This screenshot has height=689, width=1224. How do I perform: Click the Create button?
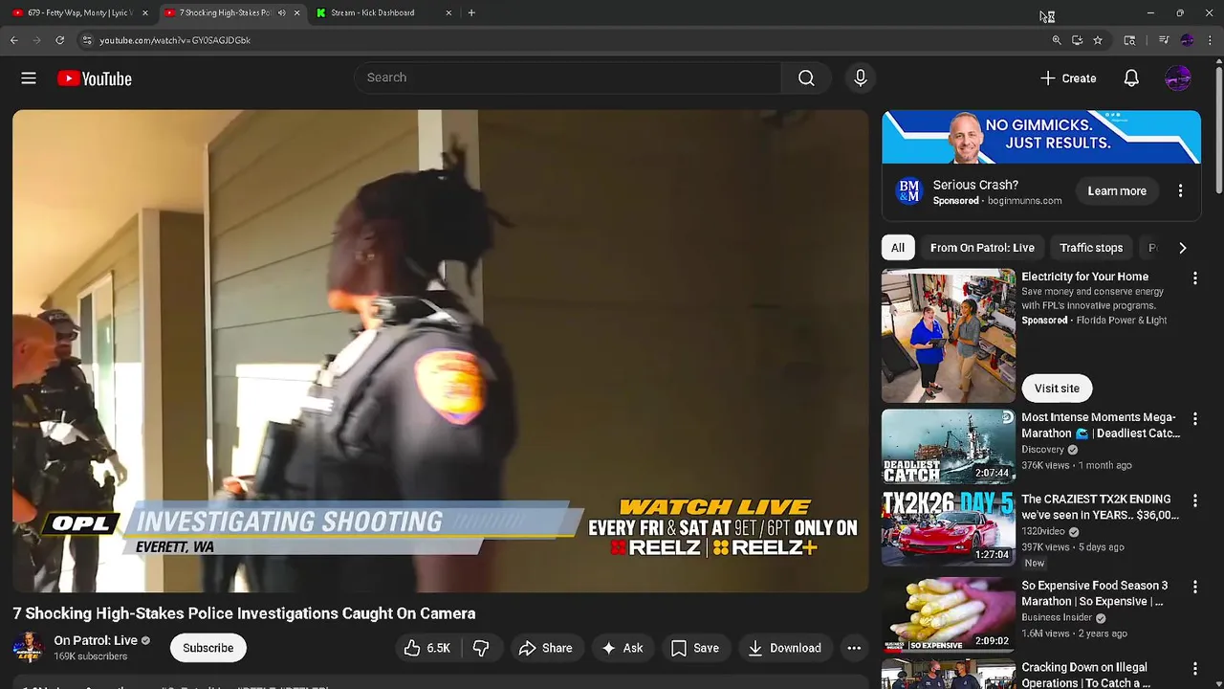tap(1068, 78)
